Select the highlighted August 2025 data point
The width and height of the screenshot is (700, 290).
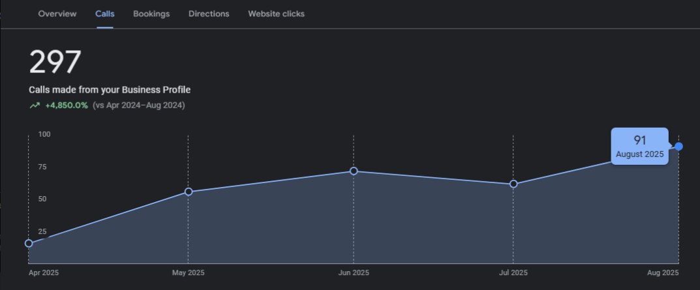[x=679, y=146]
